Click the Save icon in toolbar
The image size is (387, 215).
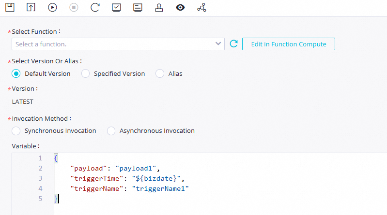tap(10, 7)
